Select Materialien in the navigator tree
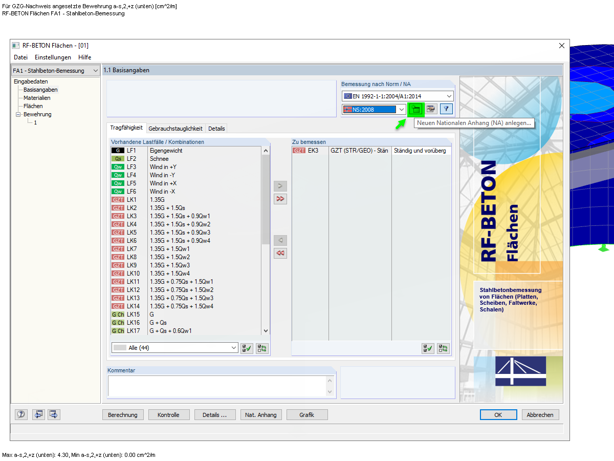This screenshot has height=461, width=614. coord(37,98)
